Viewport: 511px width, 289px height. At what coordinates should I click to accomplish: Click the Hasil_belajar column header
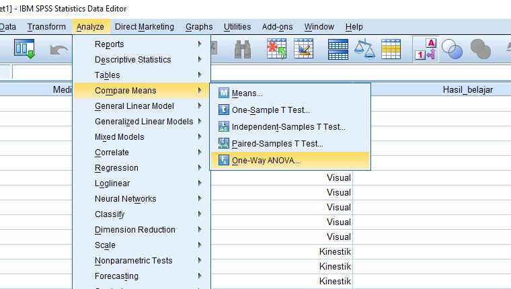(x=441, y=89)
